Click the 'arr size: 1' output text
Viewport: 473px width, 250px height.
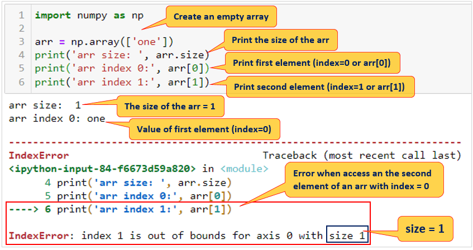pos(45,104)
